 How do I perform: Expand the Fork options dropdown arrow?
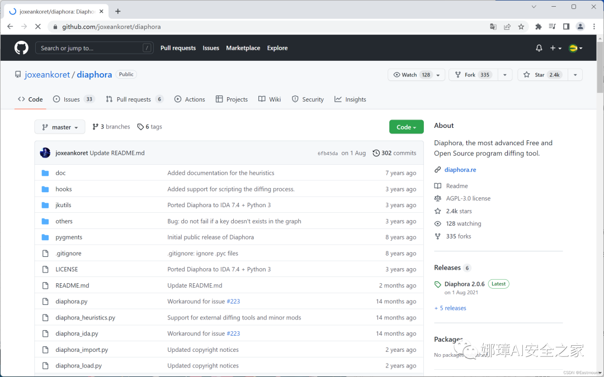click(505, 75)
